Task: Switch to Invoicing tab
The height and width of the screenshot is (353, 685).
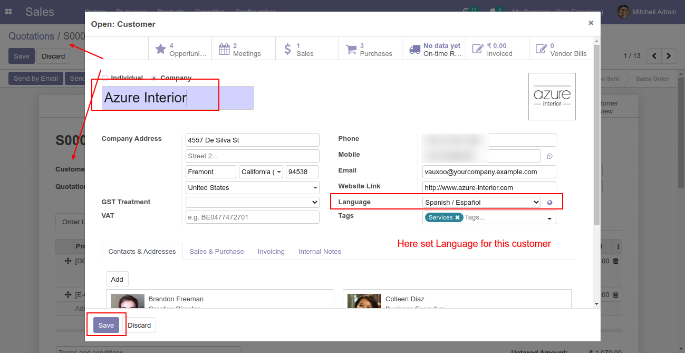Action: point(271,252)
